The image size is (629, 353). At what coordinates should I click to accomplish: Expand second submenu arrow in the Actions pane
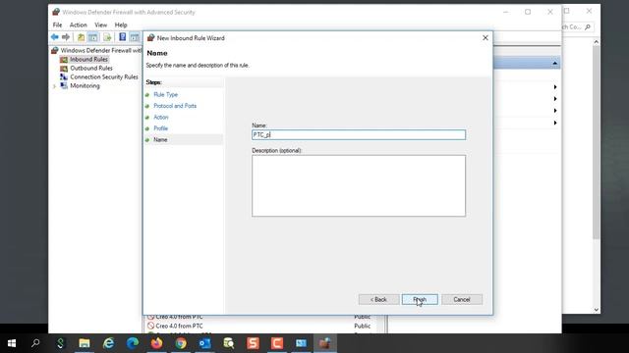click(x=555, y=99)
